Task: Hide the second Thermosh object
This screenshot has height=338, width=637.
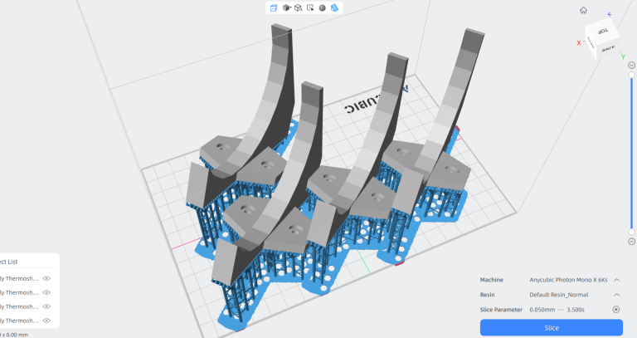Action: pyautogui.click(x=47, y=292)
